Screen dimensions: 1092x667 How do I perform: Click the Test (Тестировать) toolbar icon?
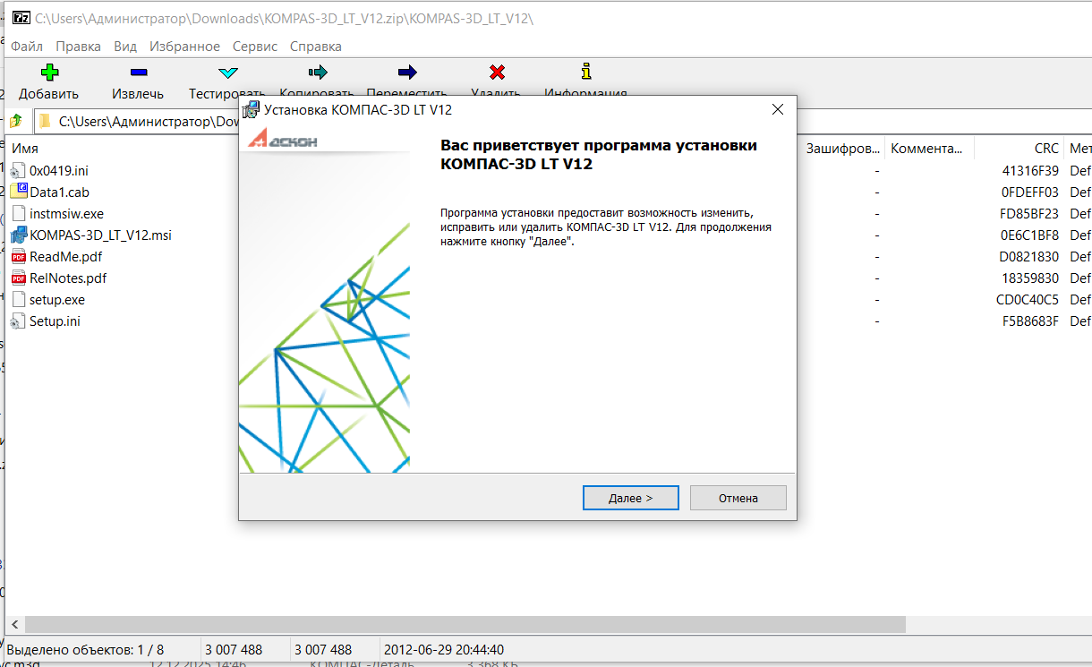click(228, 73)
